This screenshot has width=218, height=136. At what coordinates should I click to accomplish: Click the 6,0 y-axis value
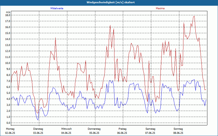click(8, 87)
